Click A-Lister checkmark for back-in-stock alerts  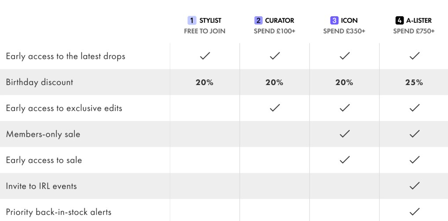[x=414, y=212]
